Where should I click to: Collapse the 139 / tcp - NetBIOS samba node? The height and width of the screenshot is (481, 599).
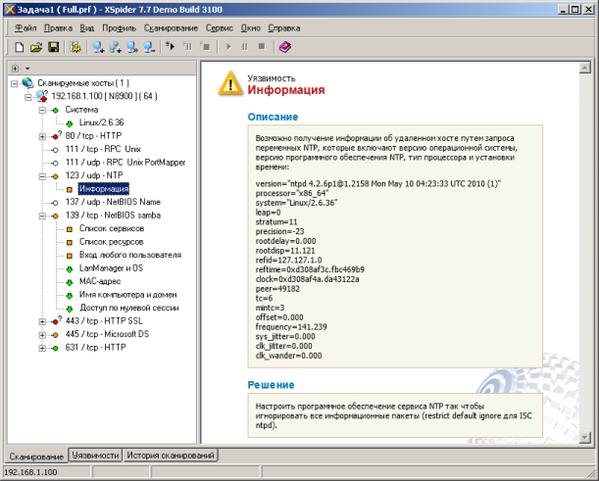coord(42,216)
